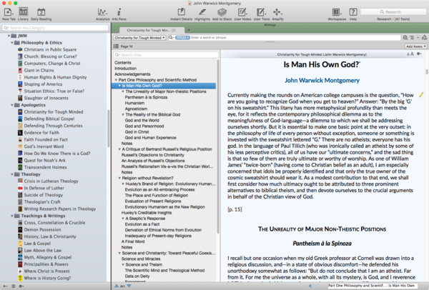Click the Research search field in toolbar
The height and width of the screenshot is (290, 429).
pos(393,12)
